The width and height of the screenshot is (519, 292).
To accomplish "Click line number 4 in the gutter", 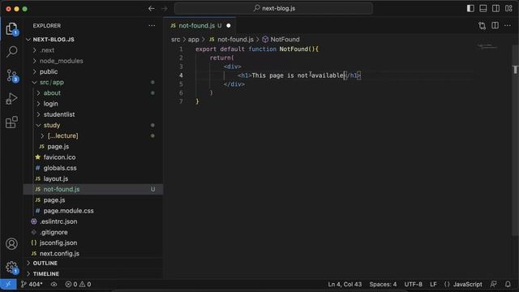I will coord(181,75).
